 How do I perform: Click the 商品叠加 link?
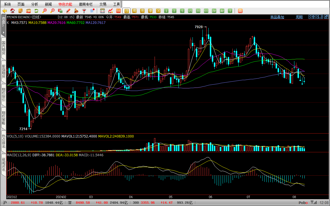tap(277, 17)
